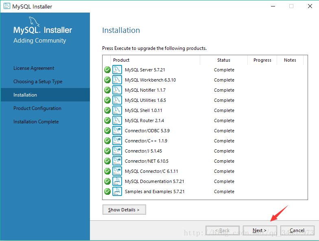This screenshot has width=319, height=241.
Task: Select the License Agreement step
Action: pos(34,68)
